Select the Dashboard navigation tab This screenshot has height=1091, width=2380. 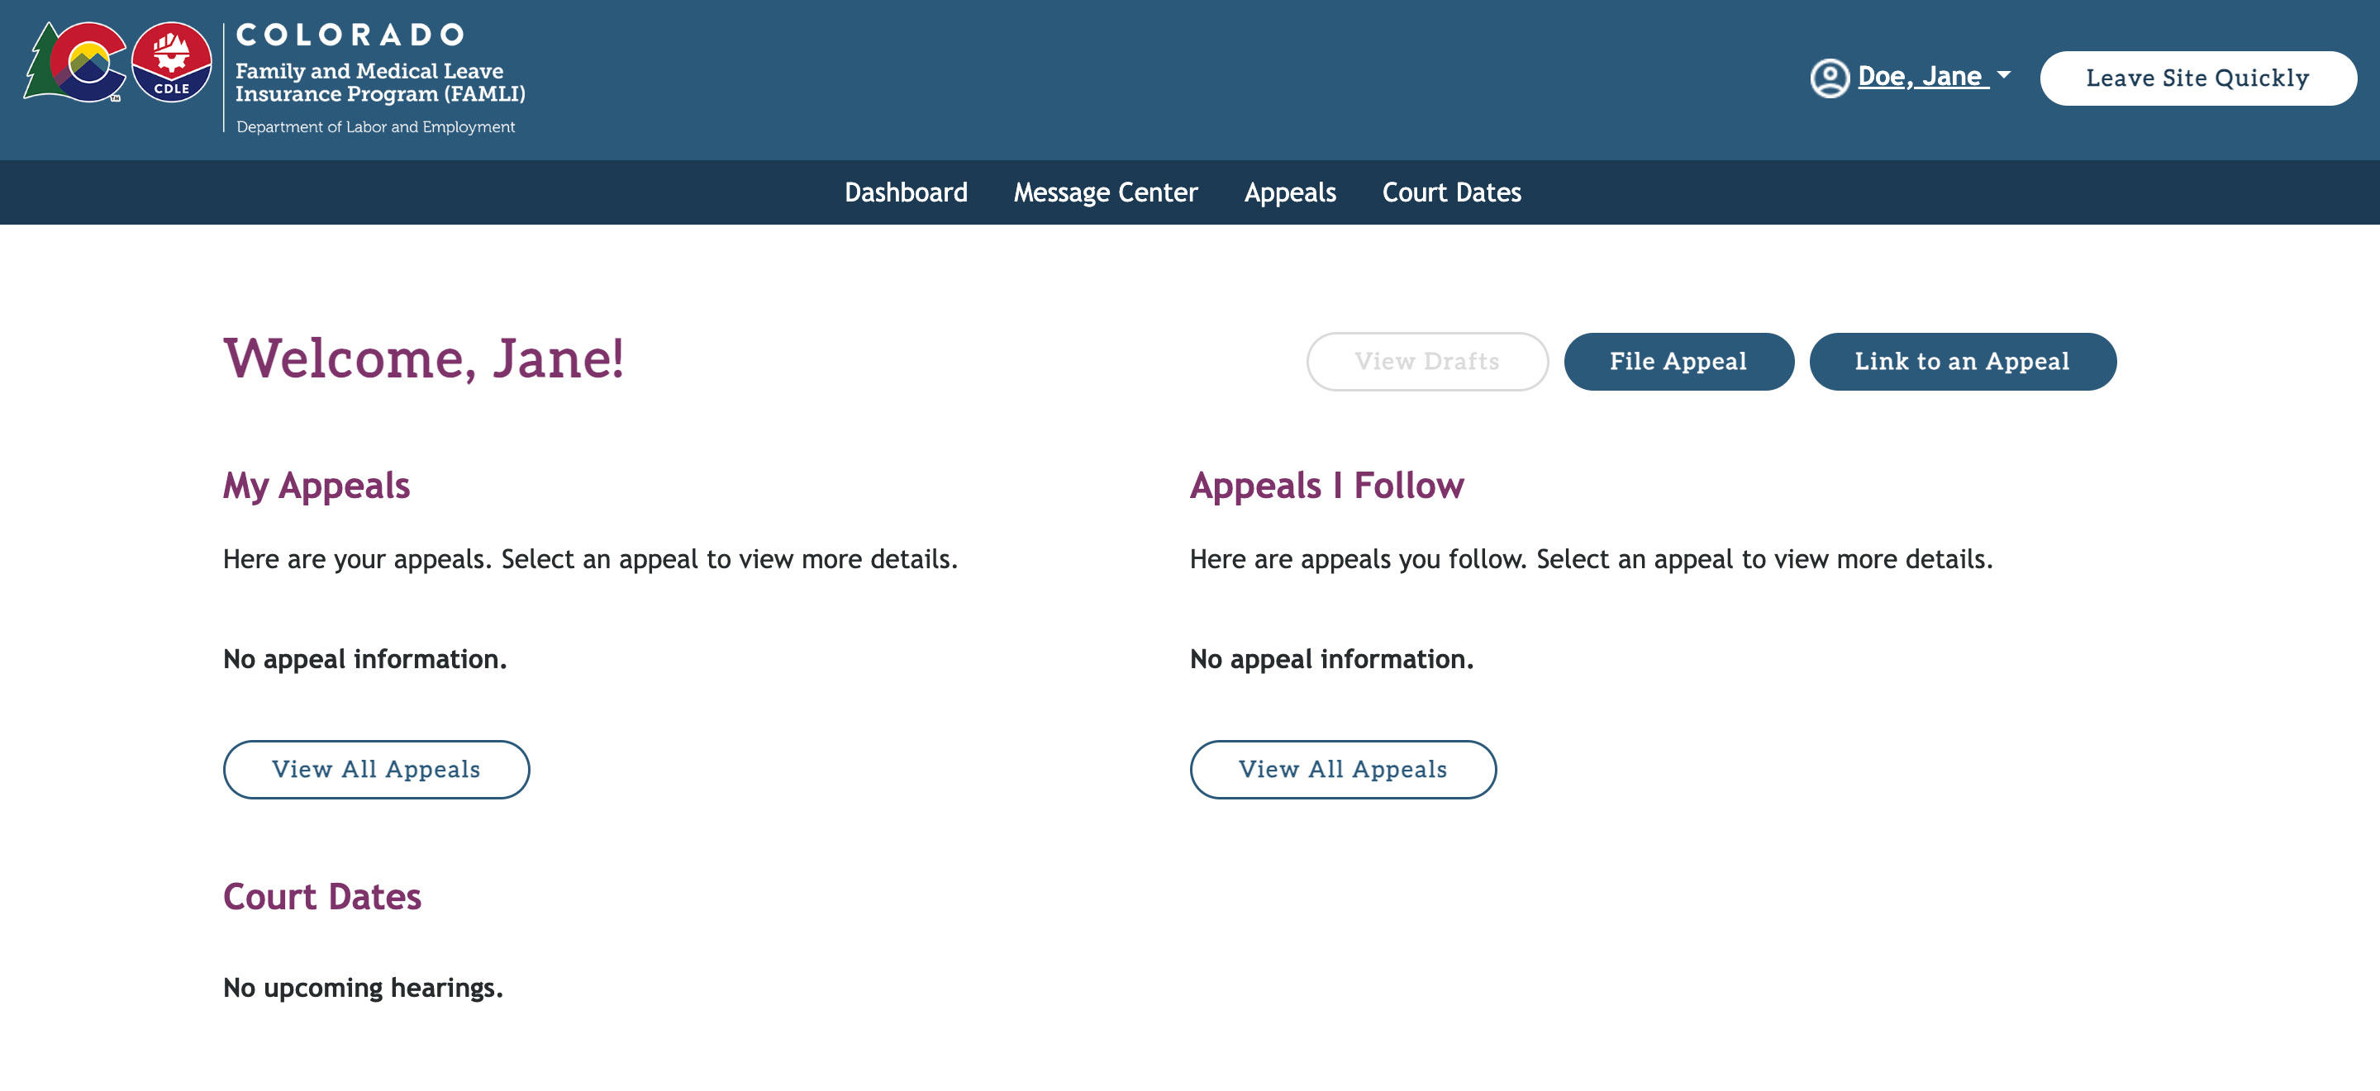point(905,191)
